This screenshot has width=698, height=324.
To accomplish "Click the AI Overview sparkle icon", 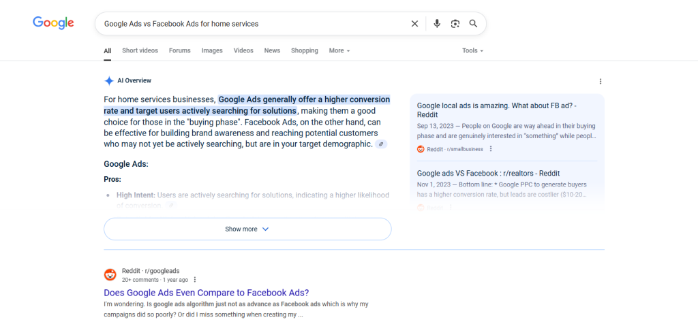I will (x=109, y=81).
